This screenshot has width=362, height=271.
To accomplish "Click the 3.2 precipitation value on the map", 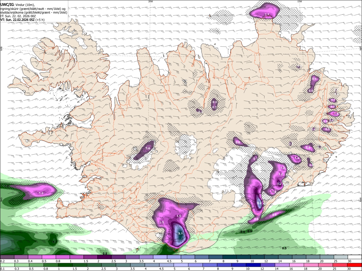I will (x=279, y=184).
